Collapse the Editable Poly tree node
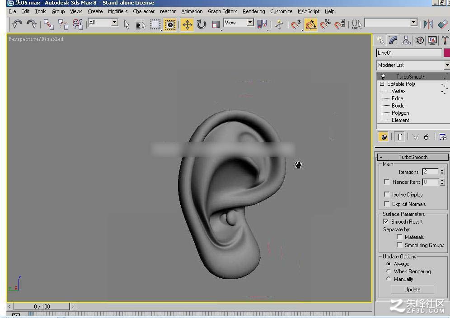This screenshot has height=318, width=450. [382, 84]
